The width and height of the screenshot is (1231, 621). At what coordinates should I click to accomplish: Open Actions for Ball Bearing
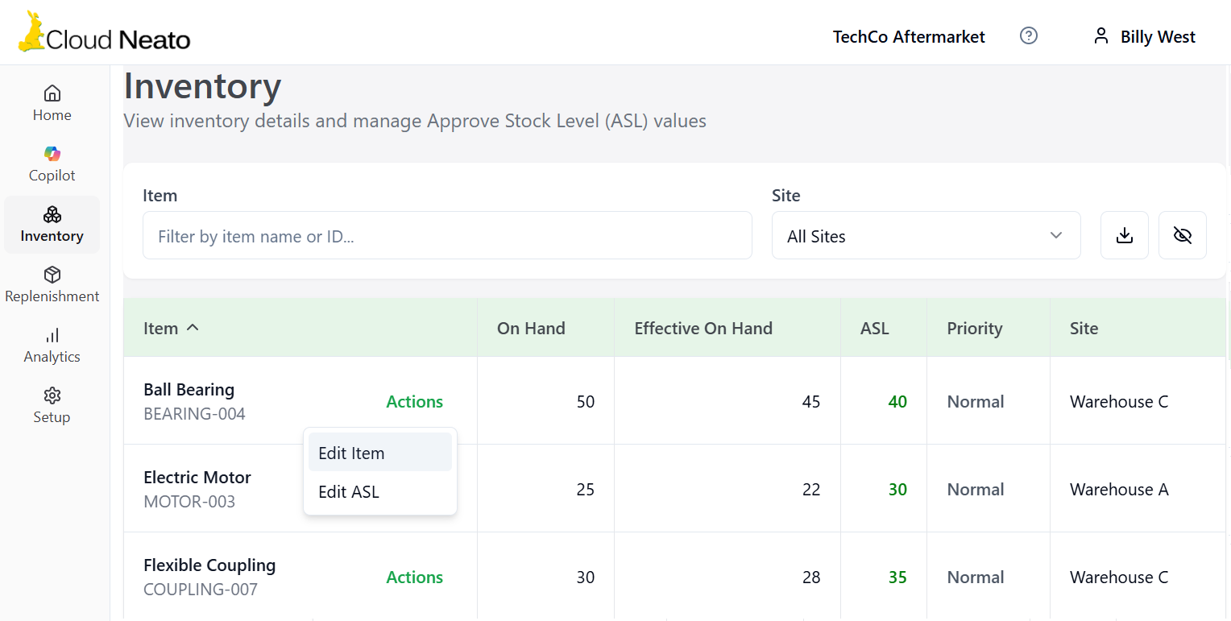pyautogui.click(x=415, y=401)
